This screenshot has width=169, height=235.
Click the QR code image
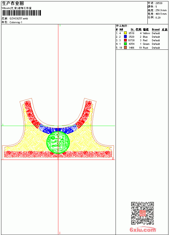142,213
